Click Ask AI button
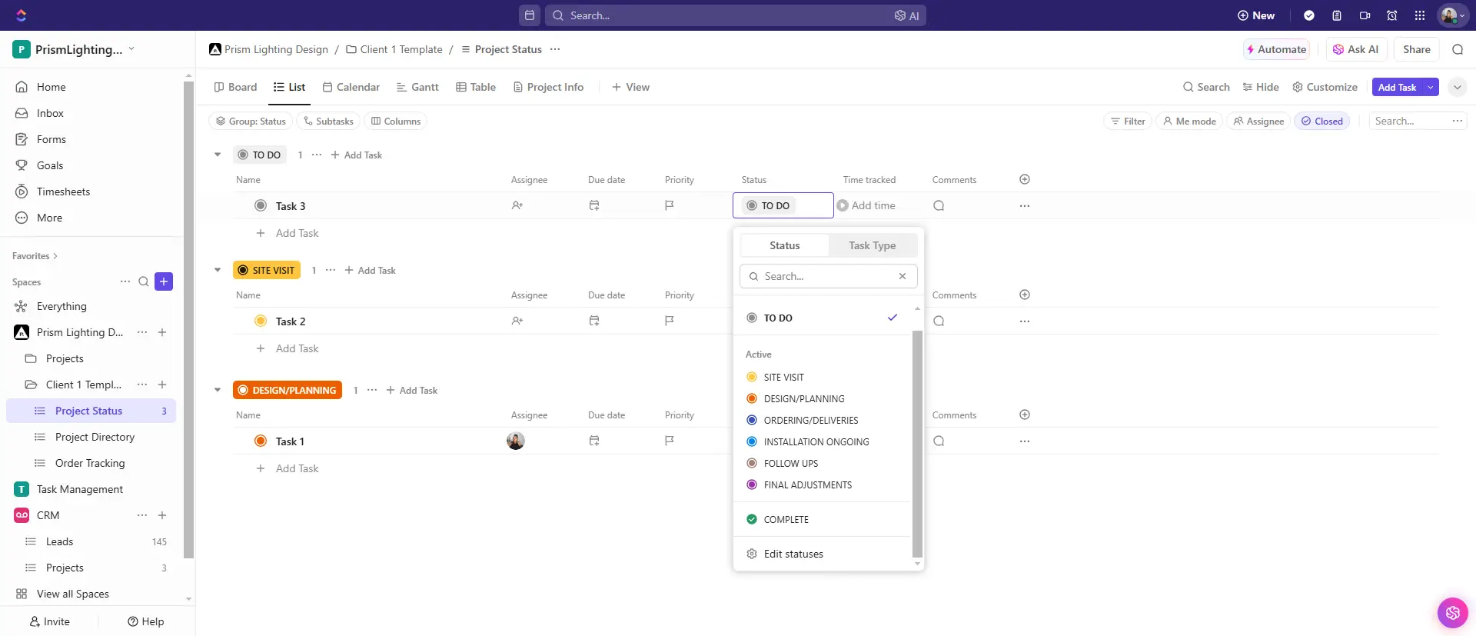This screenshot has width=1476, height=636. tap(1356, 49)
